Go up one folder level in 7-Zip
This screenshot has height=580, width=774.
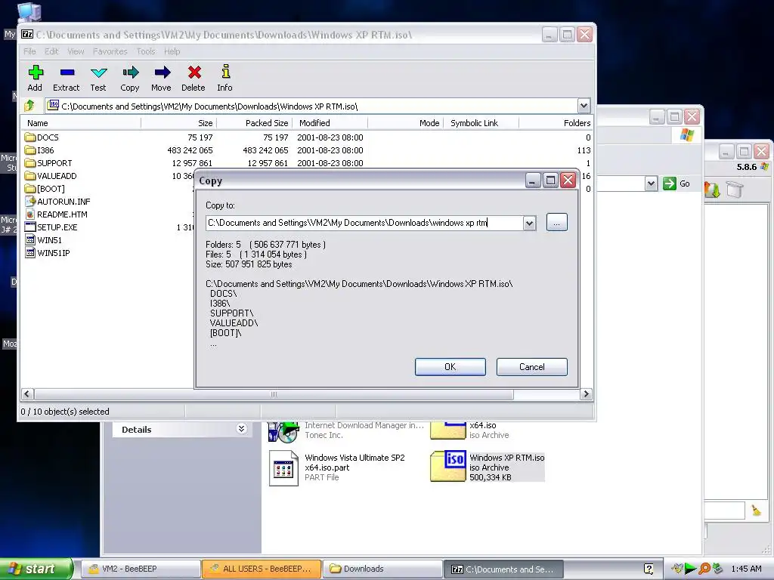coord(29,106)
